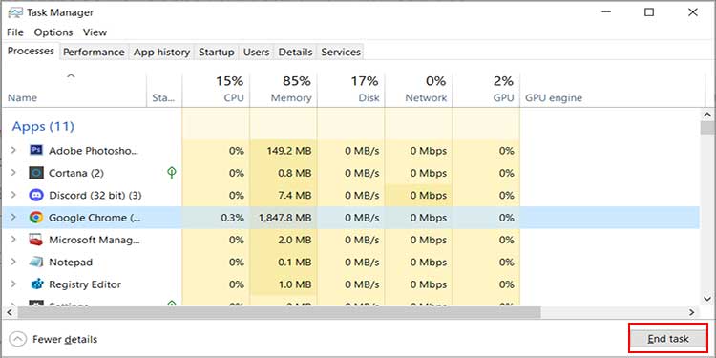Screen dimensions: 716x358
Task: Click the Cortana app icon
Action: coord(35,173)
